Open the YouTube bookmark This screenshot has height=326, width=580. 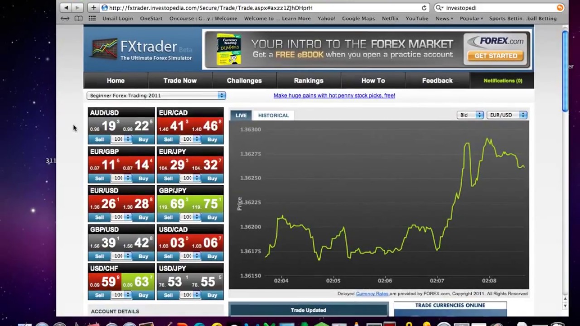coord(417,19)
